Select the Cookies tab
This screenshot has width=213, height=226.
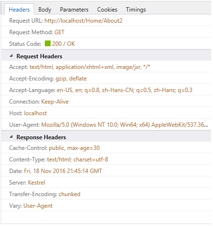pos(107,10)
